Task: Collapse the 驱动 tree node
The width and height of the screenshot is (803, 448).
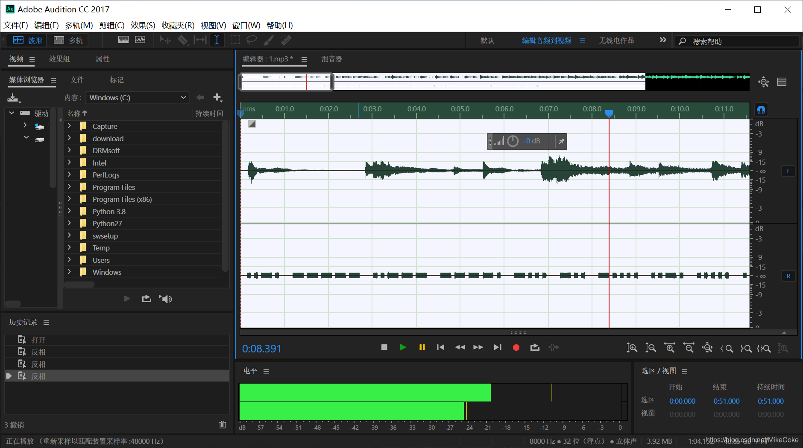Action: (x=12, y=113)
